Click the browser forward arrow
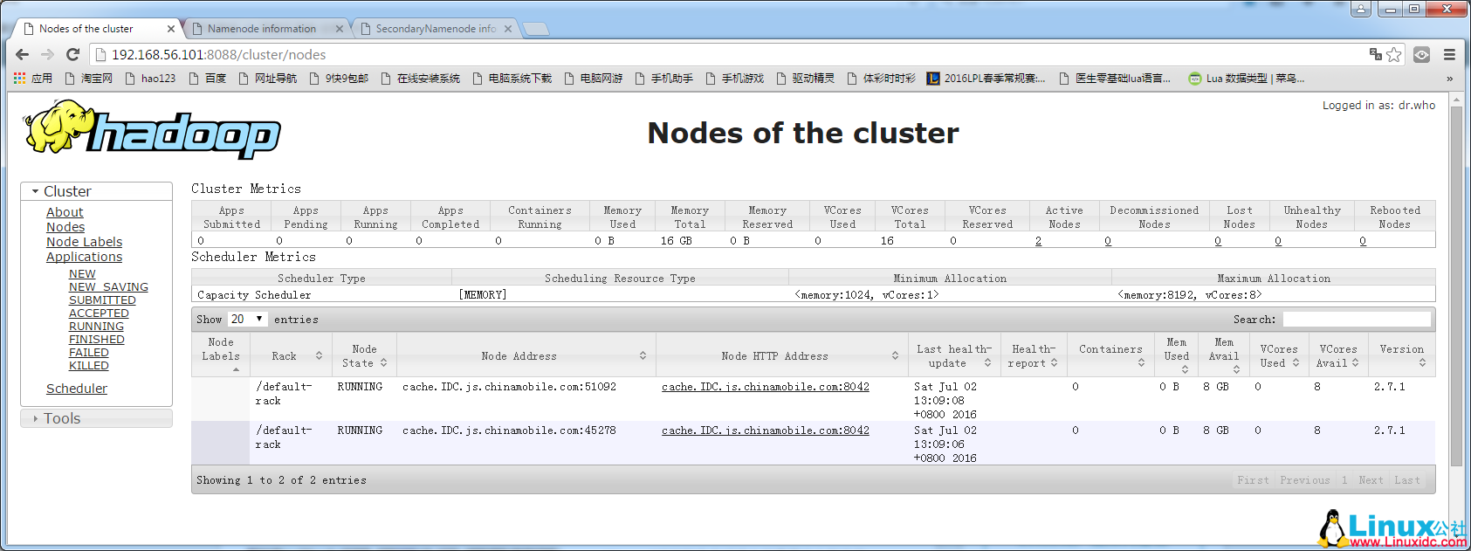The width and height of the screenshot is (1471, 551). pyautogui.click(x=47, y=54)
